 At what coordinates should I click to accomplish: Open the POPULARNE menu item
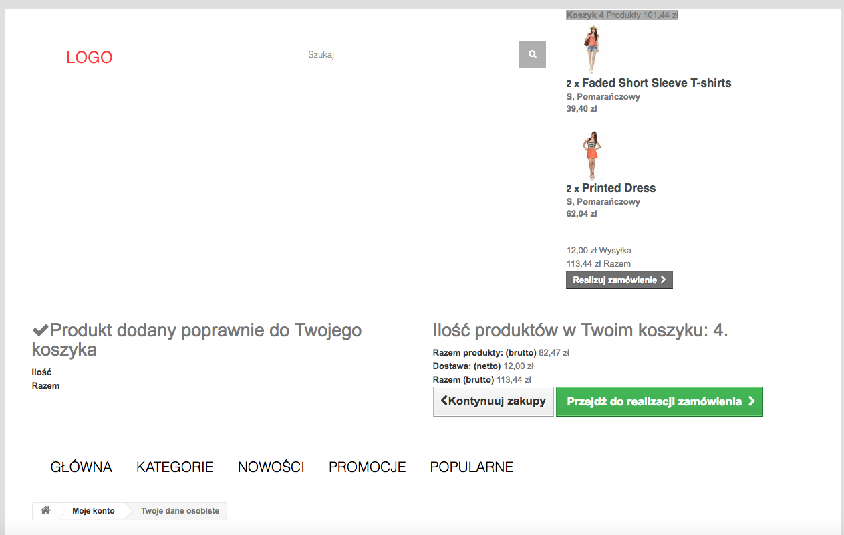(472, 467)
